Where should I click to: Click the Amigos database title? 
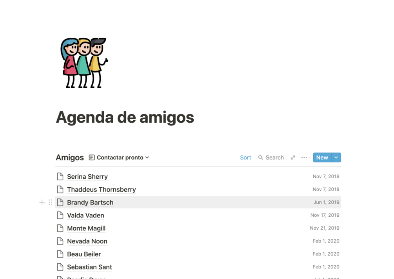[x=70, y=158]
